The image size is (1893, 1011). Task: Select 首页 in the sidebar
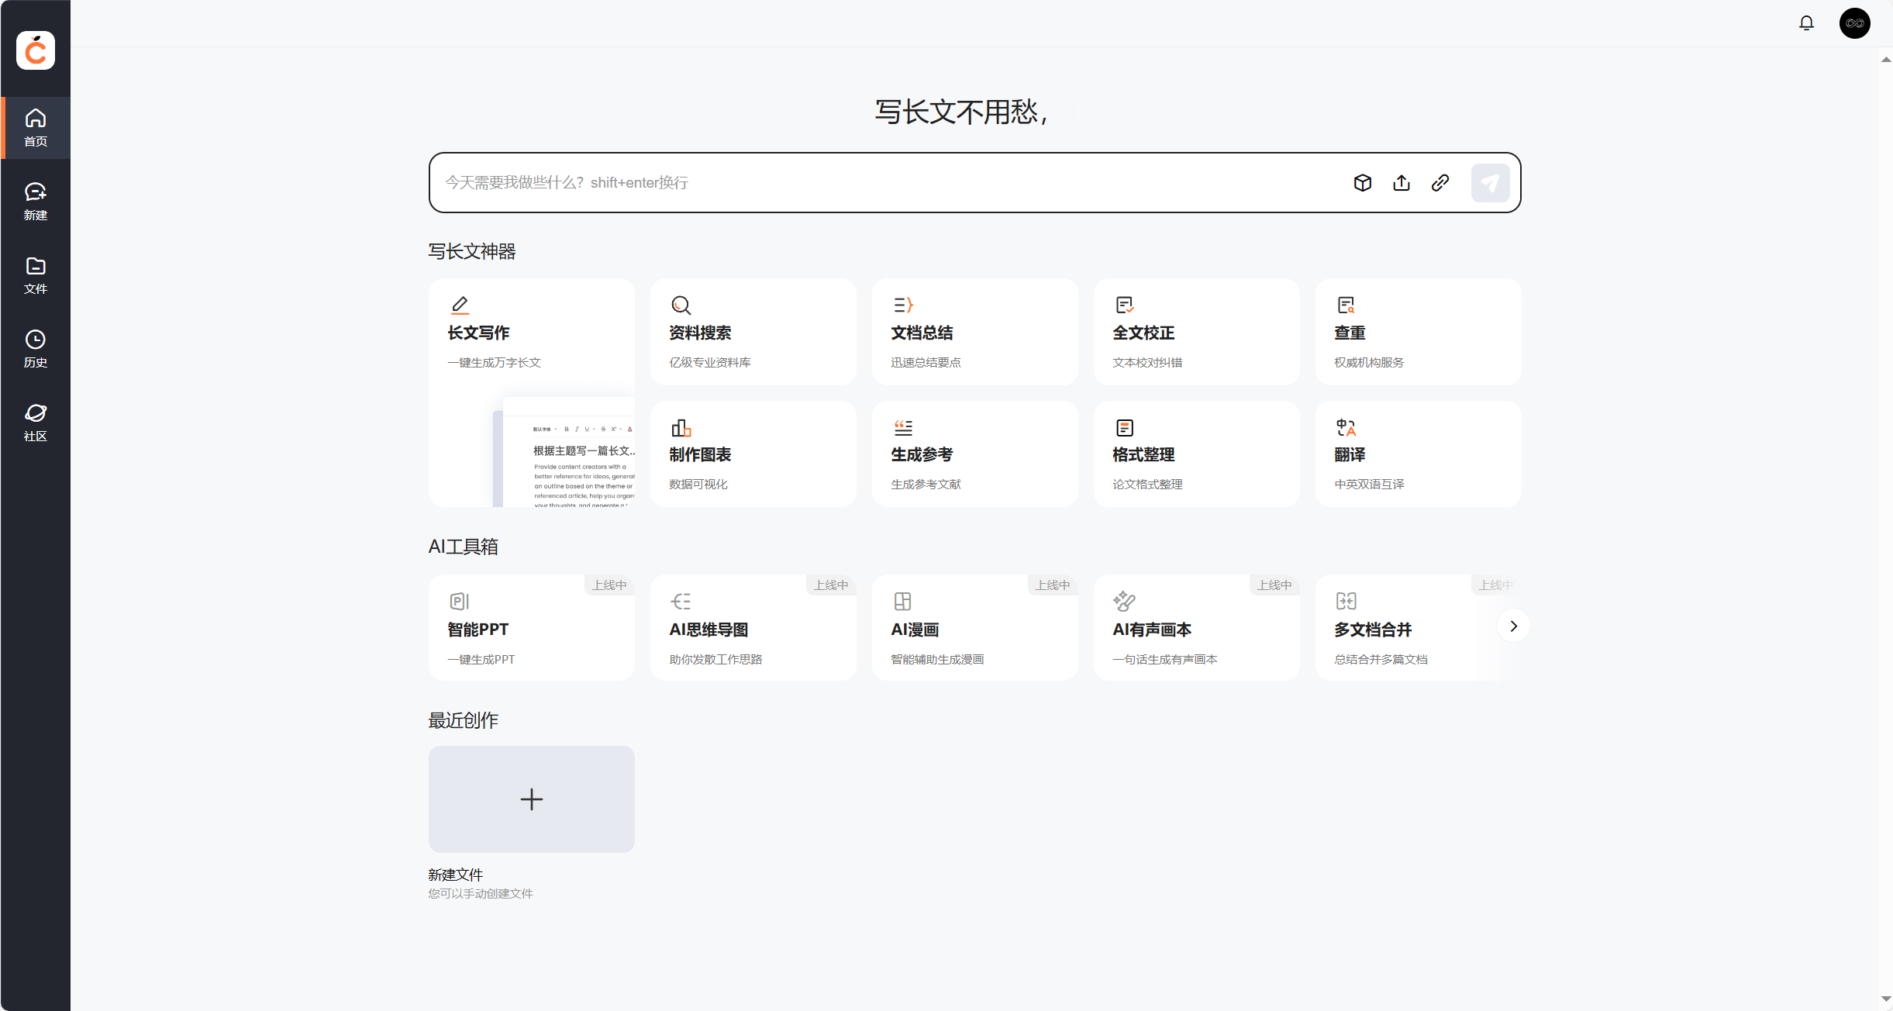coord(35,127)
